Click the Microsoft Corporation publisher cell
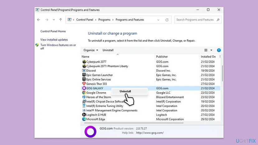This screenshot has height=145, width=258. point(170,119)
